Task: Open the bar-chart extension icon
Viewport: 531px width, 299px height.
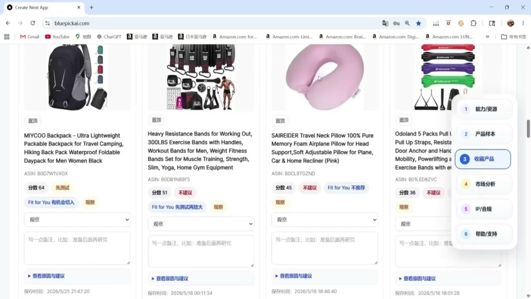Action: pyautogui.click(x=436, y=23)
